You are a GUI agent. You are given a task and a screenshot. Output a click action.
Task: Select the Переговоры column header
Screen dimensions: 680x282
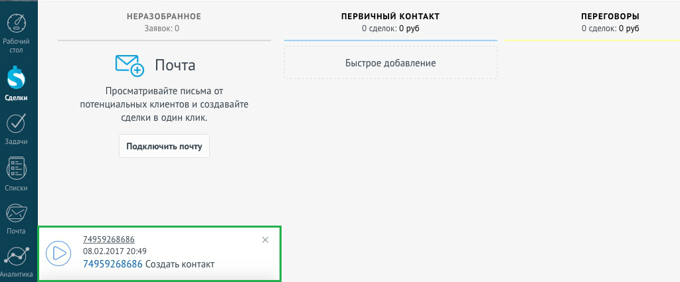point(610,16)
